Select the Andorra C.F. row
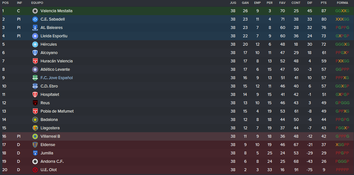The image size is (354, 175). click(177, 162)
